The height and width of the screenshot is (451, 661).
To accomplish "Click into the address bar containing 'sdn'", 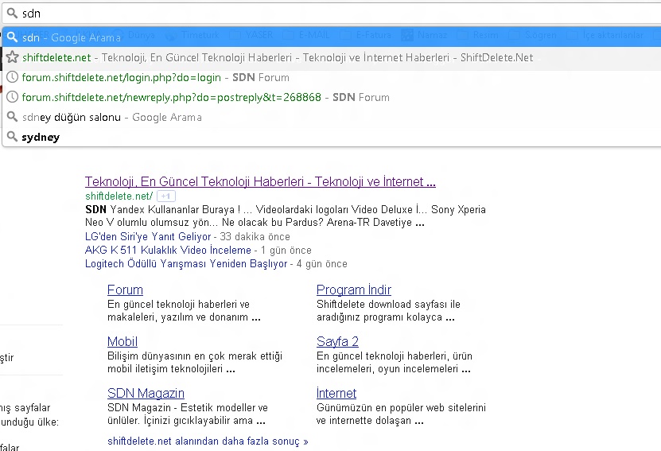I will pyautogui.click(x=333, y=13).
